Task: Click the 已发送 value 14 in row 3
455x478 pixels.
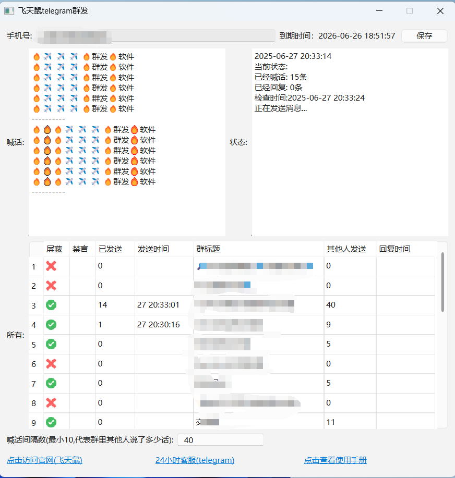Action: (x=103, y=305)
